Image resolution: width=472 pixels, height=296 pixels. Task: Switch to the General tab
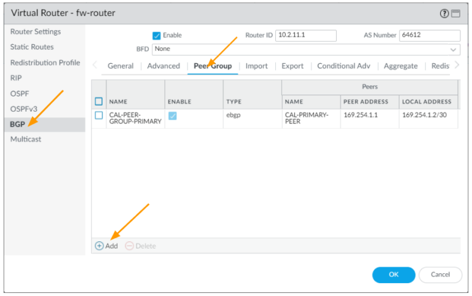pyautogui.click(x=120, y=66)
